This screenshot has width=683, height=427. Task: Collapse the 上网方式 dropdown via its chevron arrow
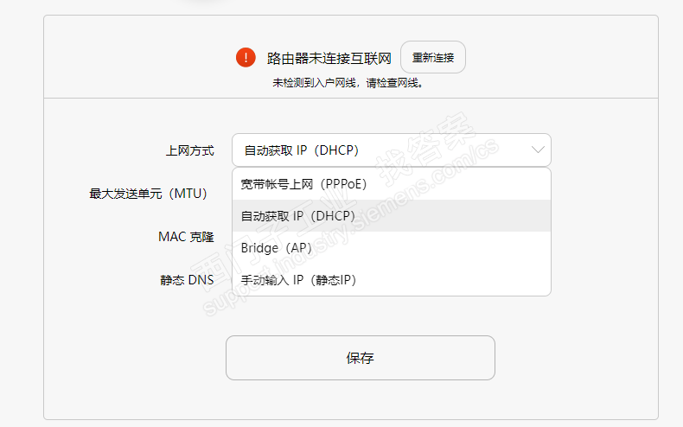(x=538, y=150)
